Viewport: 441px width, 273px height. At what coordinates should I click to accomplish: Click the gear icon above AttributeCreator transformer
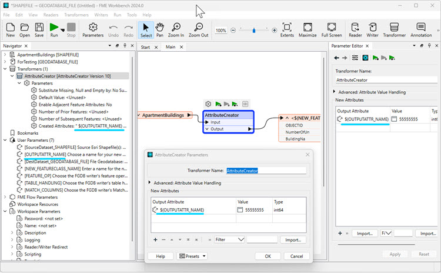point(208,104)
